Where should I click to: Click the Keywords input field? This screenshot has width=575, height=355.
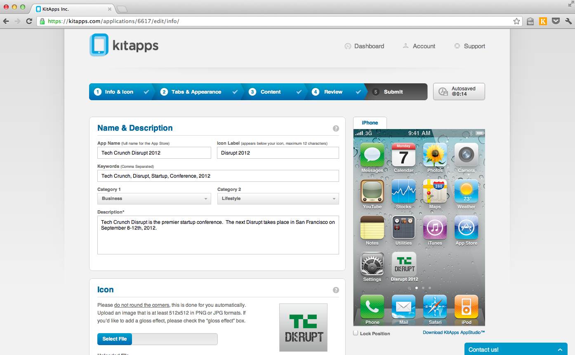click(x=218, y=176)
